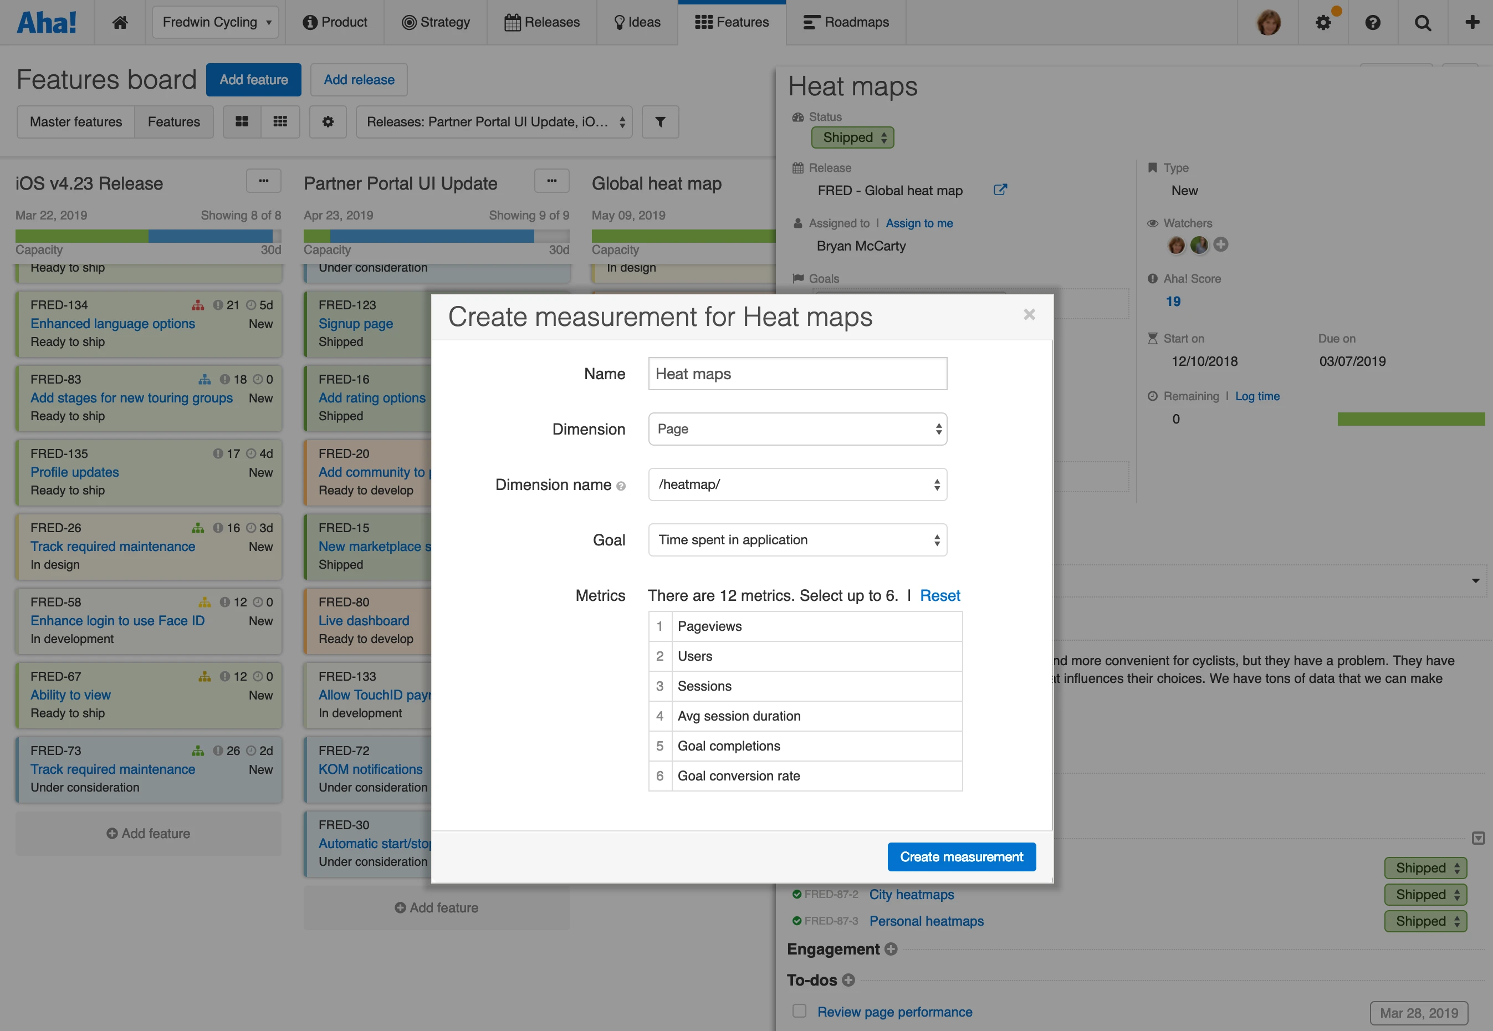Open the Goal dropdown in dialog
The image size is (1493, 1031).
click(797, 540)
